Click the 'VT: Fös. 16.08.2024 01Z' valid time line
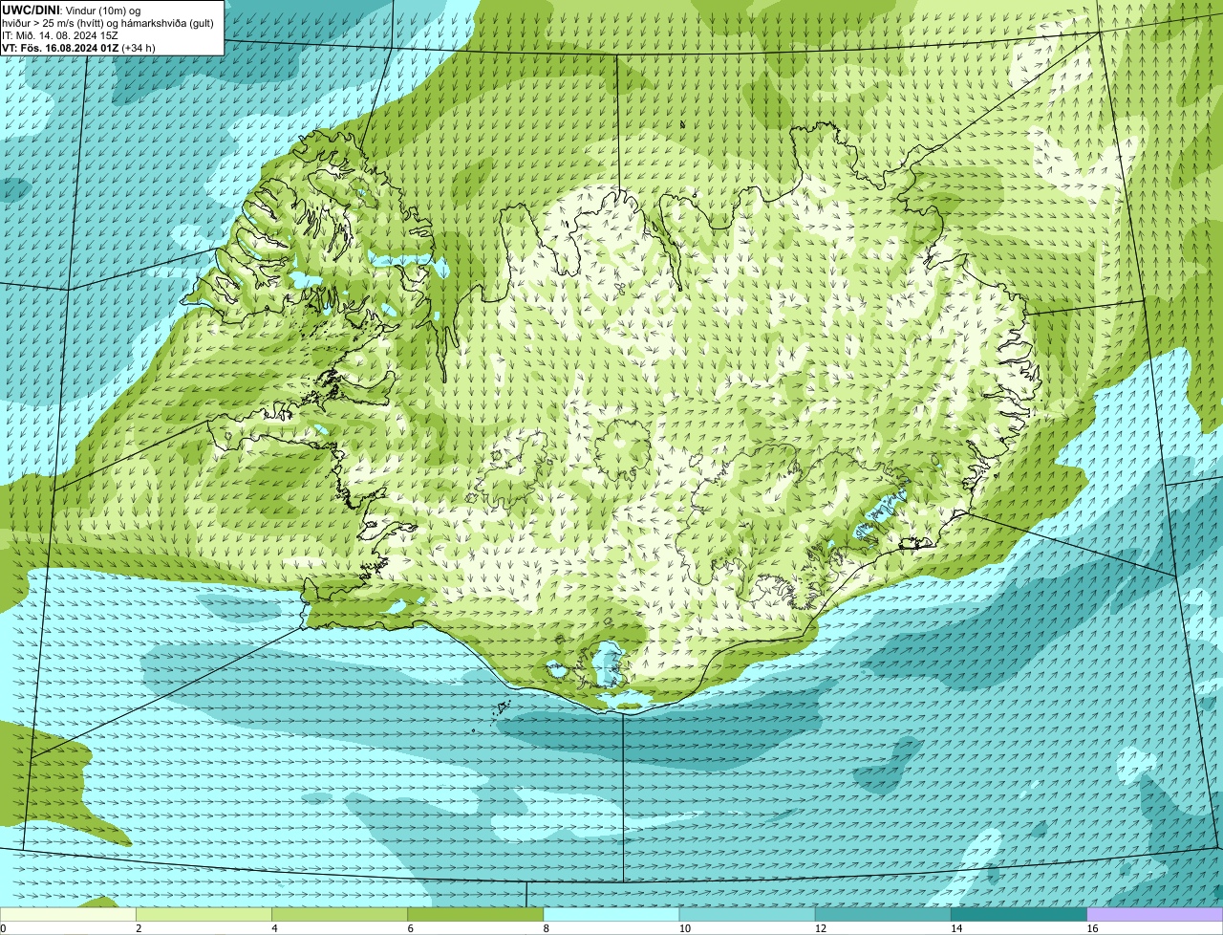This screenshot has width=1223, height=935. (x=61, y=47)
